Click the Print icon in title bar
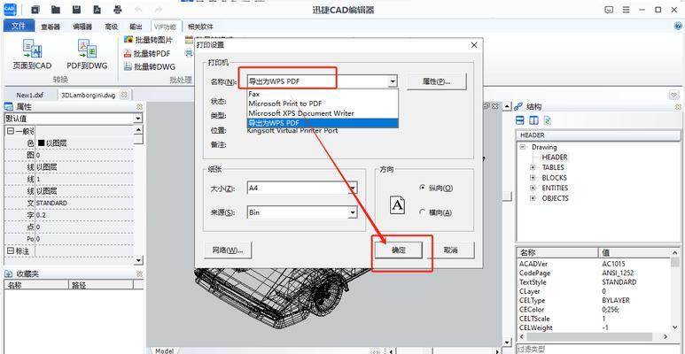Viewport: 685px width, 354px height. (118, 9)
